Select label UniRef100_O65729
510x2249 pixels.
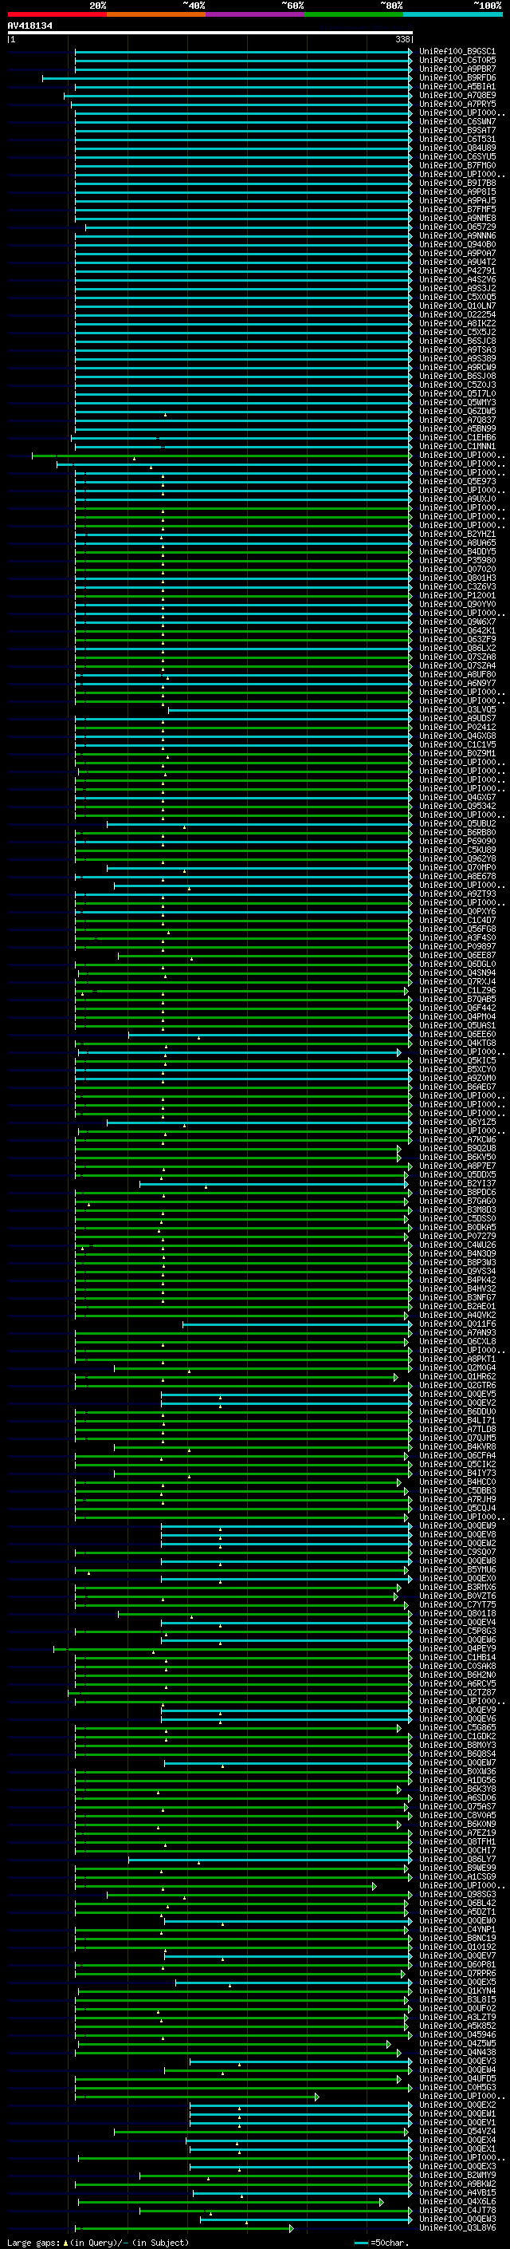[x=457, y=227]
